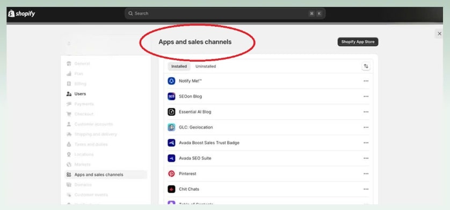Open the Essential AI Blog app name
The height and width of the screenshot is (210, 450).
pyautogui.click(x=195, y=112)
